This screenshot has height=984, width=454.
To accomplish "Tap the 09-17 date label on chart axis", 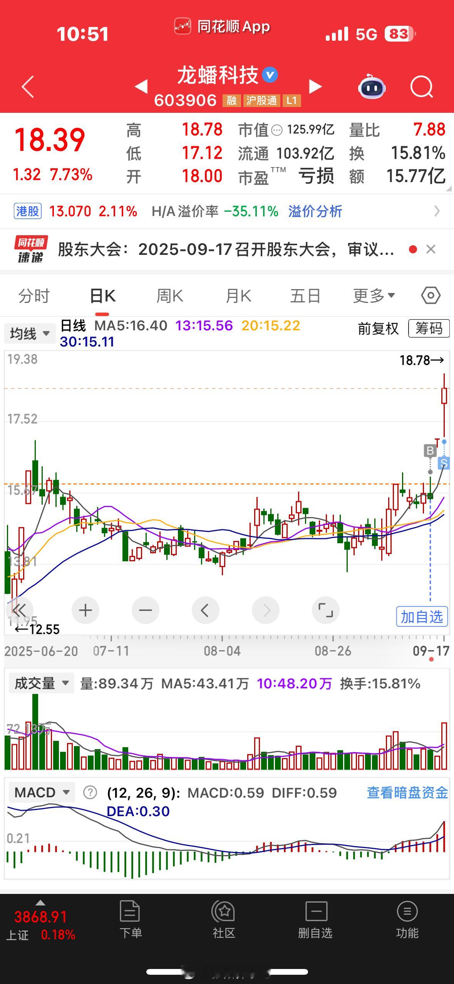I will [x=431, y=651].
